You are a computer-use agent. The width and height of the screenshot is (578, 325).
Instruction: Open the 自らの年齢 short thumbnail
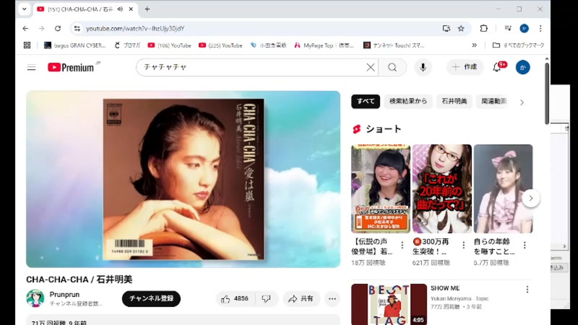(503, 188)
